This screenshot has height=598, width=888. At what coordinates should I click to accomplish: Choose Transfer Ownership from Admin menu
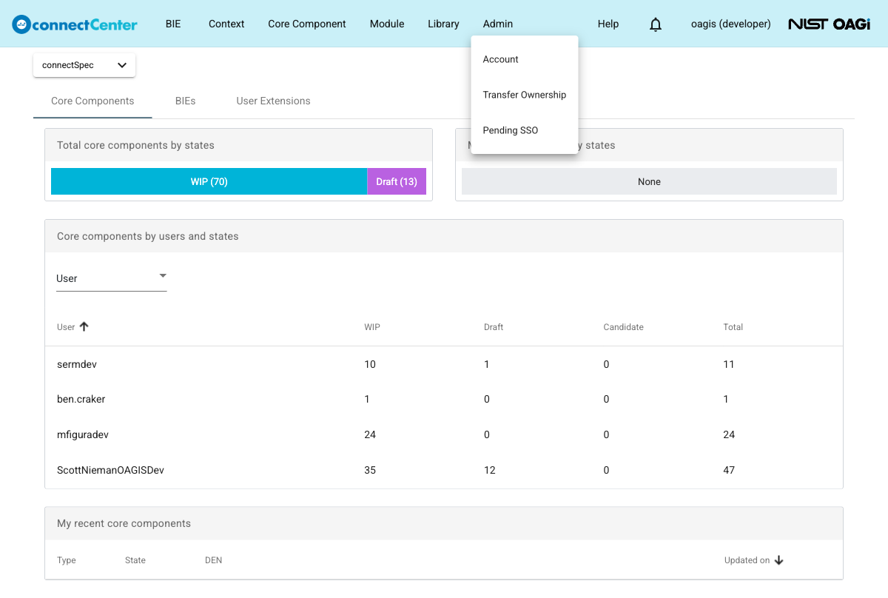click(525, 95)
